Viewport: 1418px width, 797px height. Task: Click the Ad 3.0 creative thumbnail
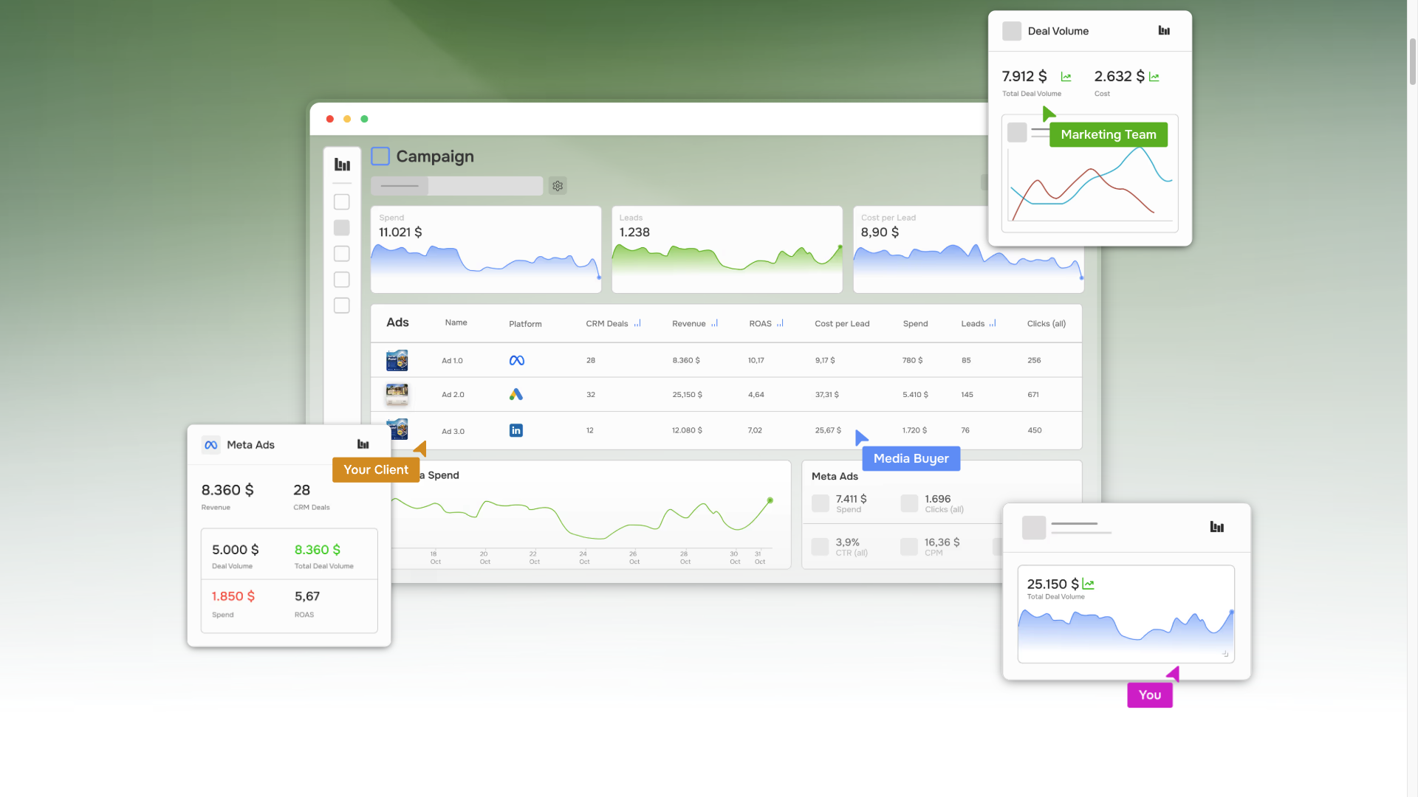pyautogui.click(x=397, y=430)
